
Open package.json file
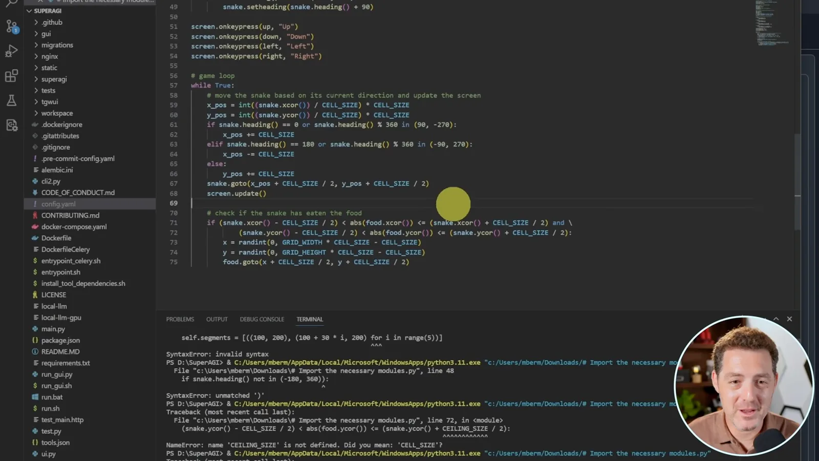(60, 340)
